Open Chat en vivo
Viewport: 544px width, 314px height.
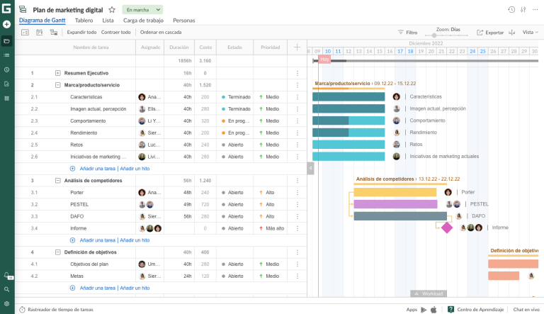click(x=526, y=310)
